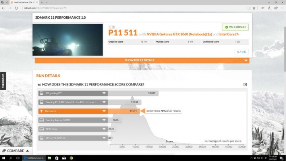This screenshot has width=286, height=161.
Task: Open the Action Center notifications icon
Action: (x=282, y=158)
